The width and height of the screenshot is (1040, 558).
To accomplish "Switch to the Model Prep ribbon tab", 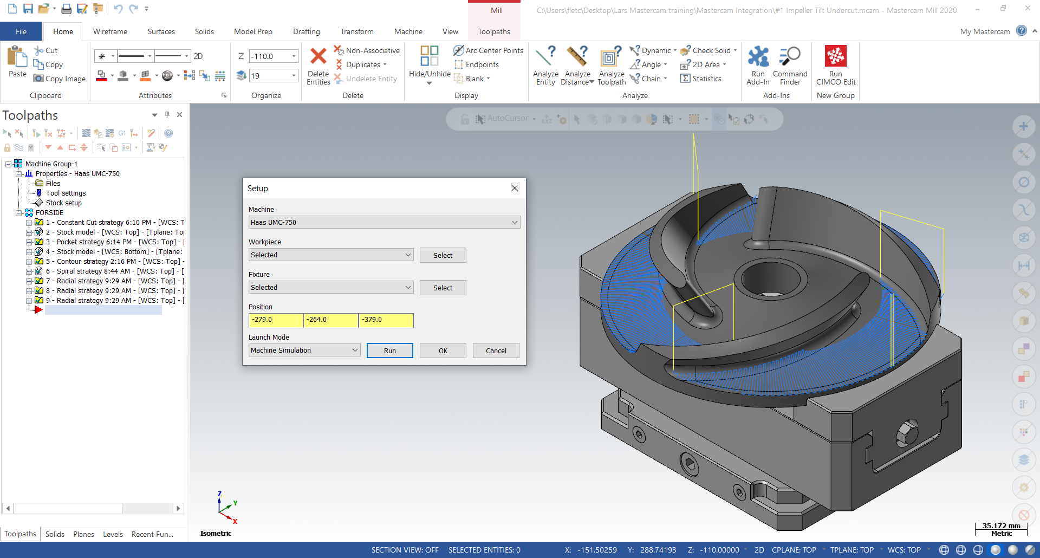I will (x=253, y=31).
